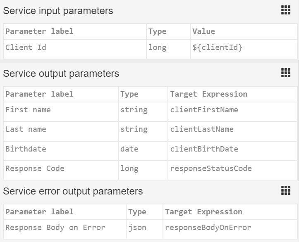Select the Client Id parameter row
The height and width of the screenshot is (242, 299).
(x=26, y=47)
